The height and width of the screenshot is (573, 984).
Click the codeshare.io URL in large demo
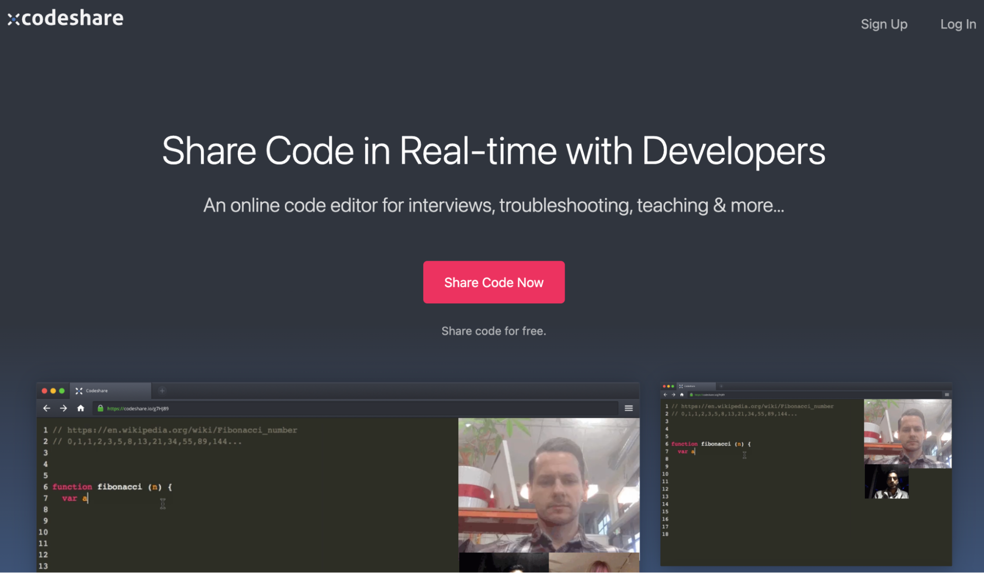[138, 408]
